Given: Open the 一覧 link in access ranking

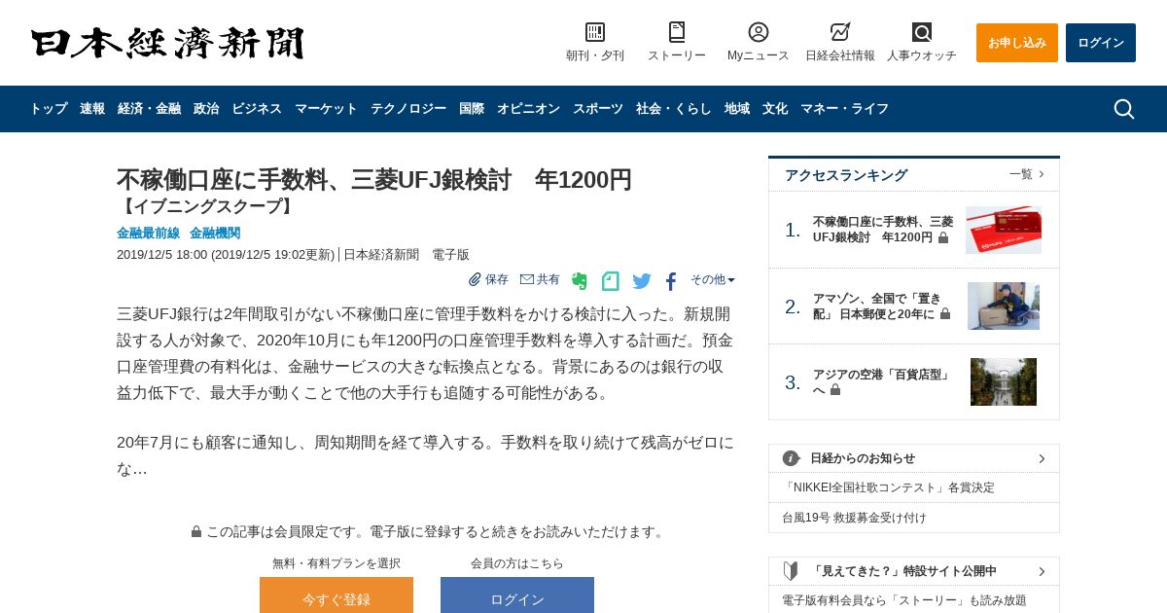Looking at the screenshot, I should (1027, 174).
